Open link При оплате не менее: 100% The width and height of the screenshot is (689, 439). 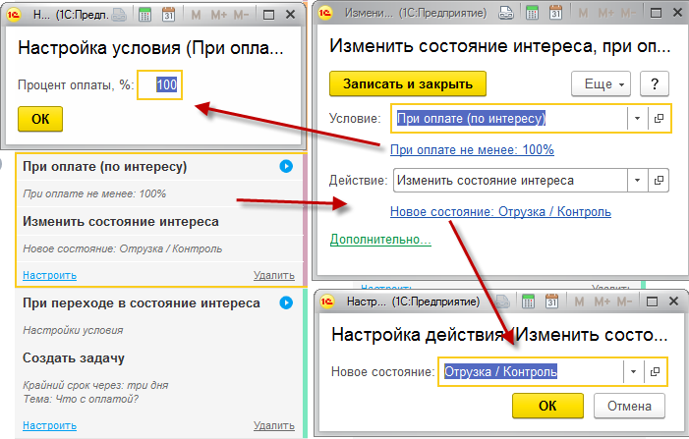(x=472, y=149)
